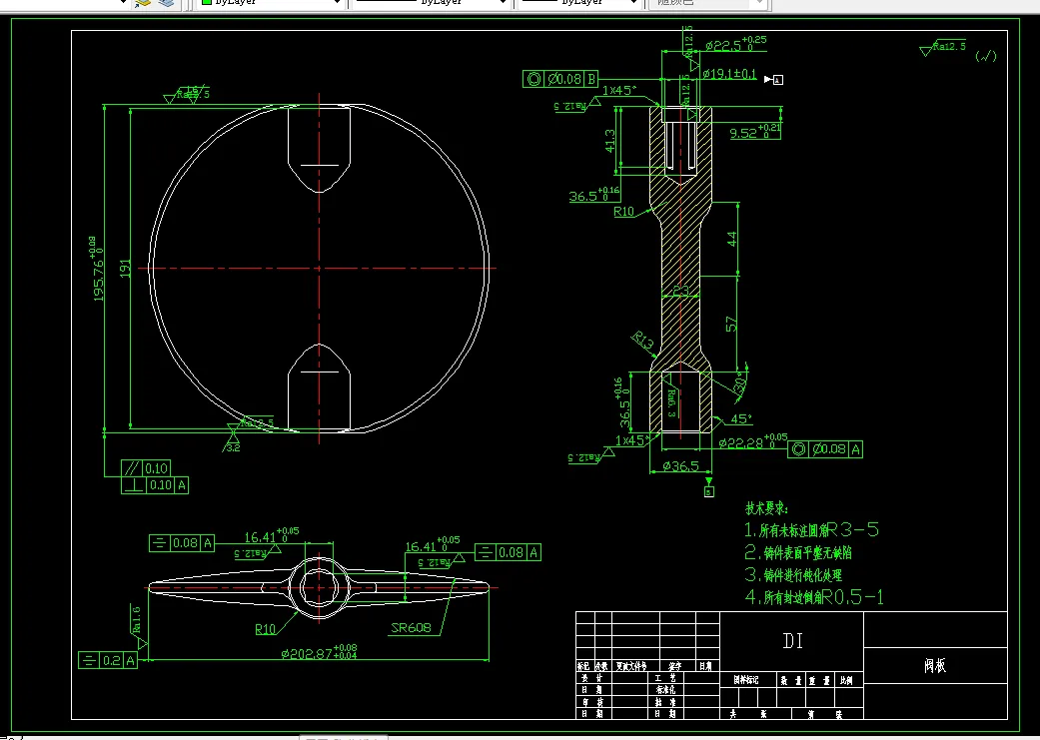Select note 3 铸件进行钝化处理
This screenshot has width=1040, height=740.
pyautogui.click(x=793, y=574)
